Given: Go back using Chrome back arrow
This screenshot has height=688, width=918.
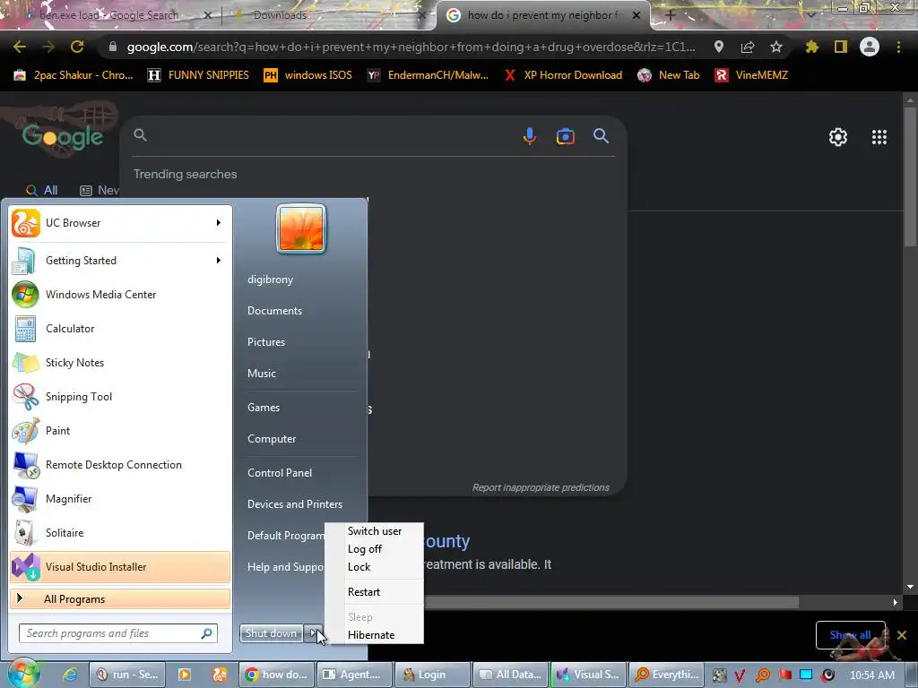Looking at the screenshot, I should tap(20, 47).
